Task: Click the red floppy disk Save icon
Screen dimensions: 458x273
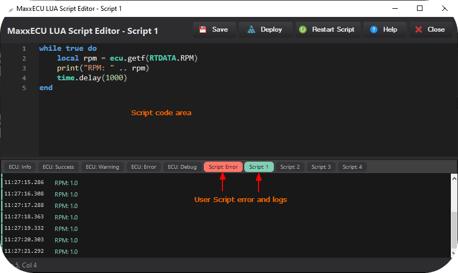Action: click(203, 29)
